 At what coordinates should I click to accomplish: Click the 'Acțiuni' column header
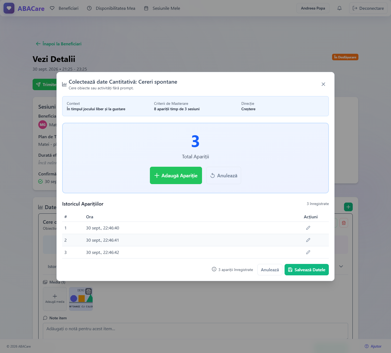(x=311, y=217)
